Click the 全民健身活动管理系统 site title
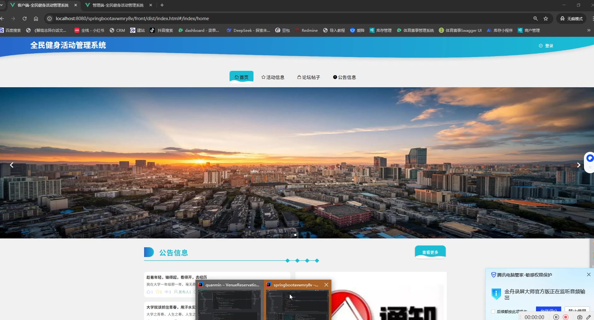Image resolution: width=594 pixels, height=320 pixels. (68, 45)
